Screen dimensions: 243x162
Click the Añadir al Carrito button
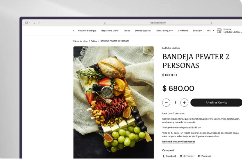tap(216, 102)
